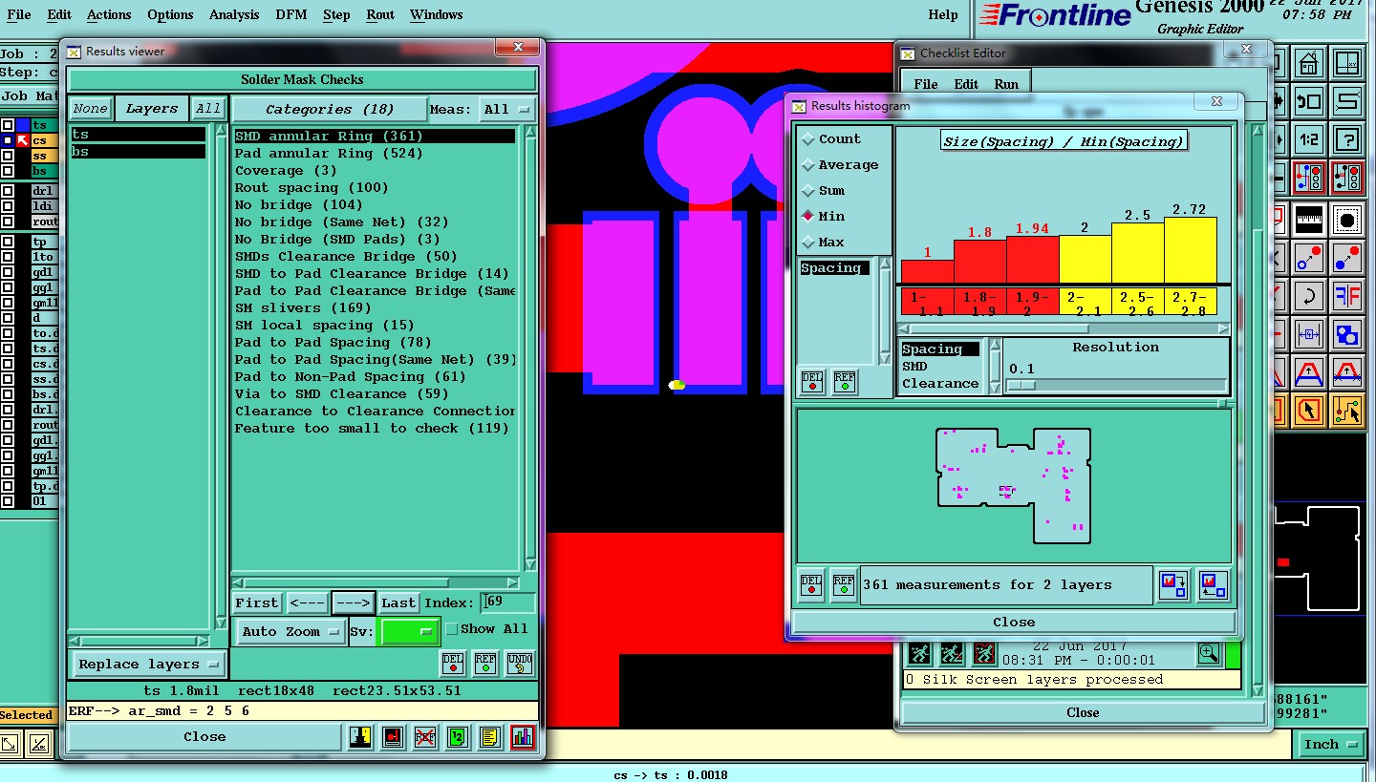Click the board thumbnail in Results histogram
This screenshot has width=1376, height=782.
(1014, 485)
